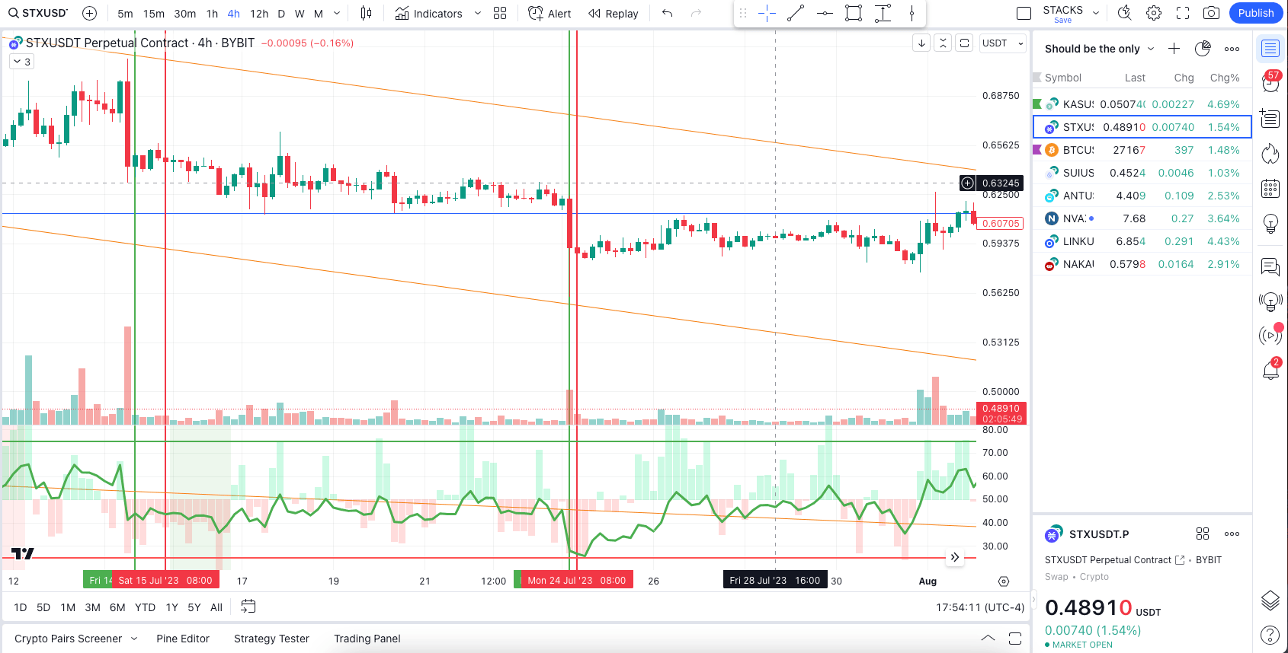Publish the chart idea
Viewport: 1288px width, 653px height.
tap(1256, 13)
